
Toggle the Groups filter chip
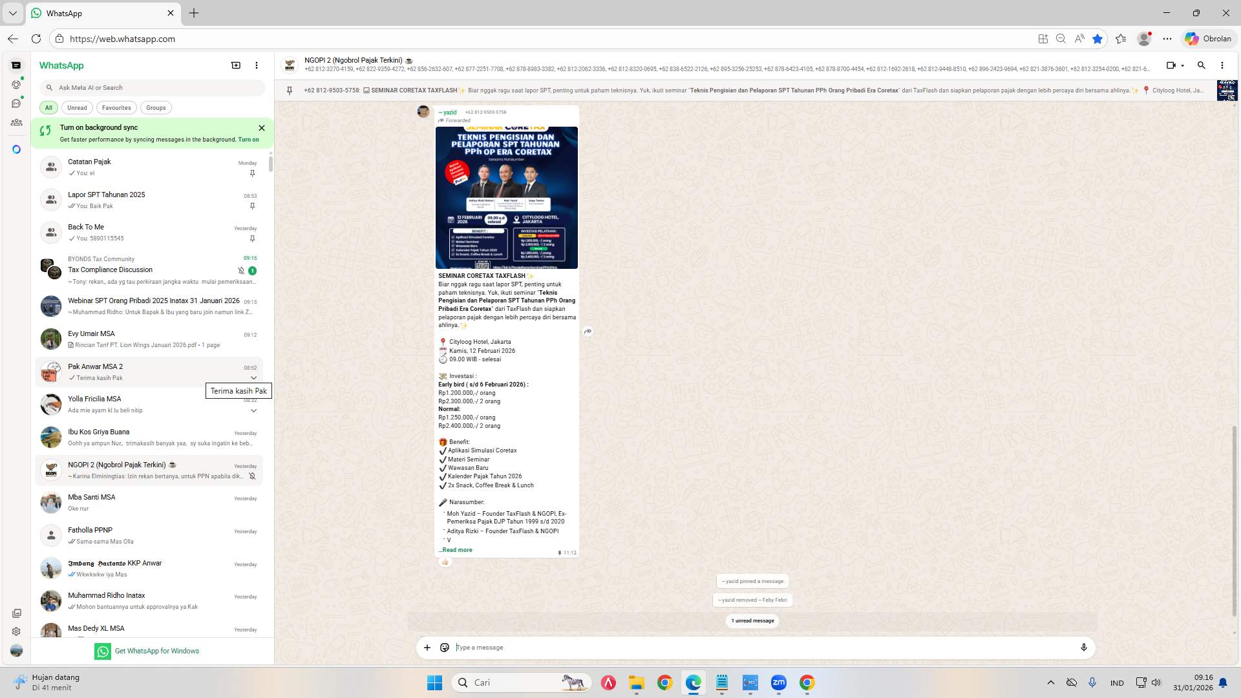point(156,107)
